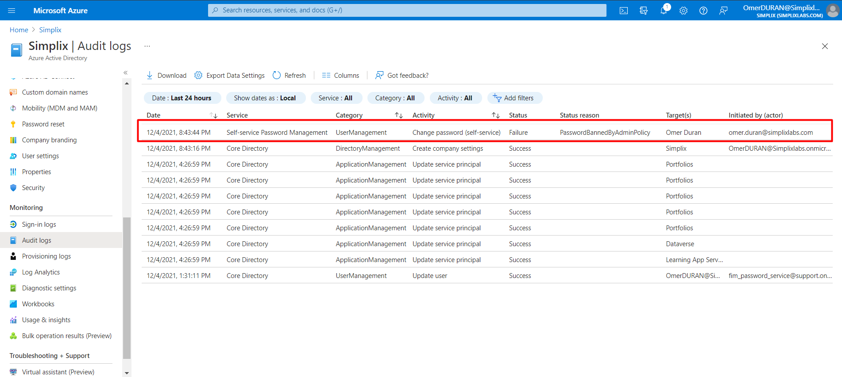842x377 pixels.
Task: Open the Update user log row
Action: pos(487,276)
